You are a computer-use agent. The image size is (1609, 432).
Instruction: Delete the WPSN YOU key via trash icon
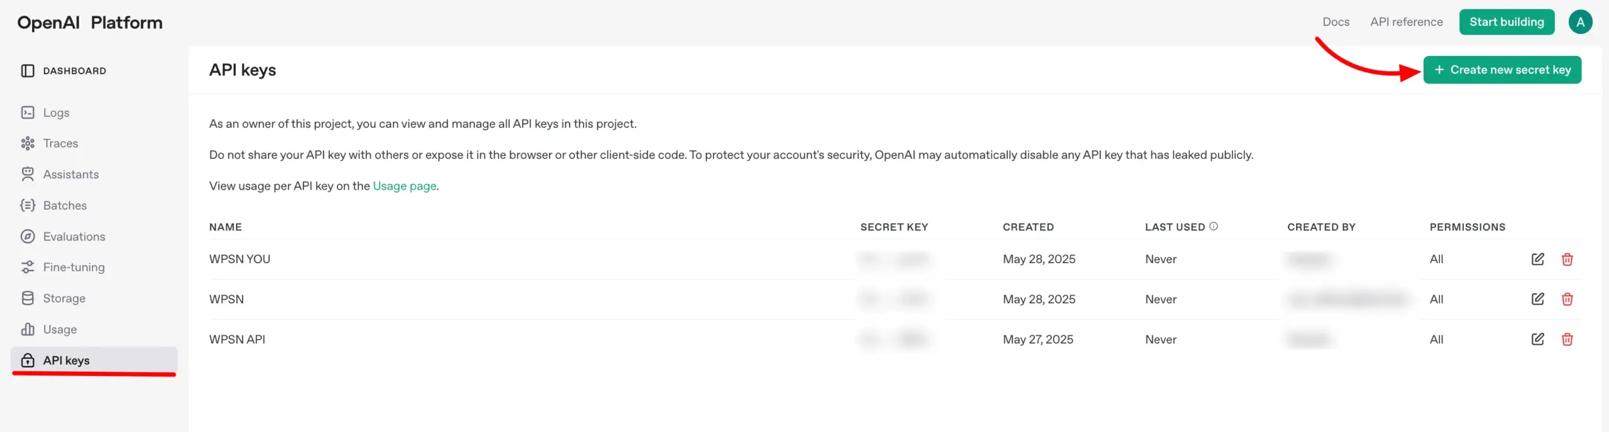point(1567,259)
